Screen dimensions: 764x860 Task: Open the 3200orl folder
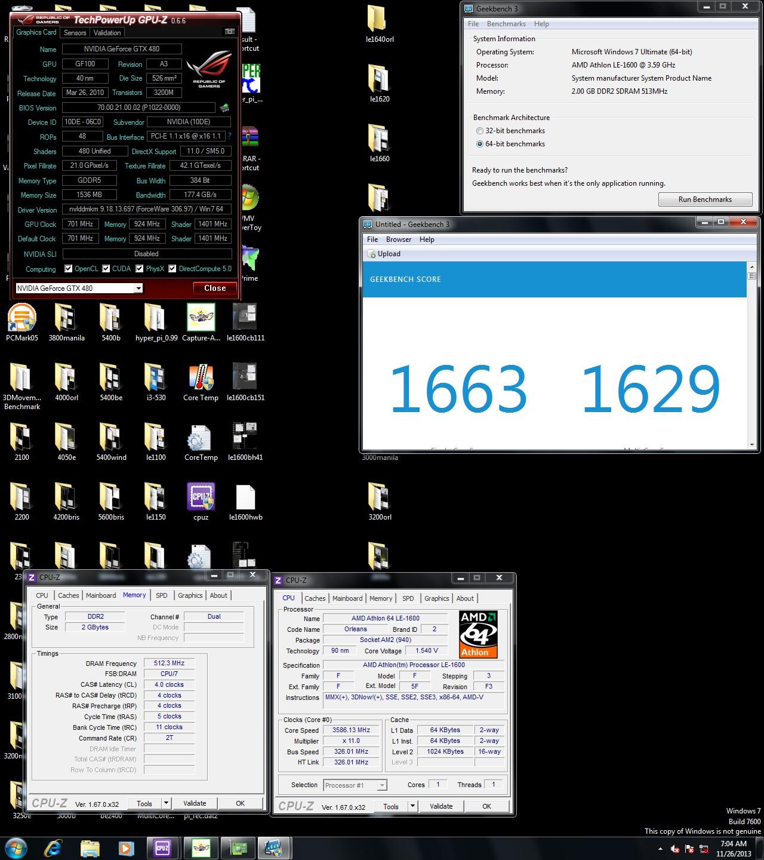380,502
